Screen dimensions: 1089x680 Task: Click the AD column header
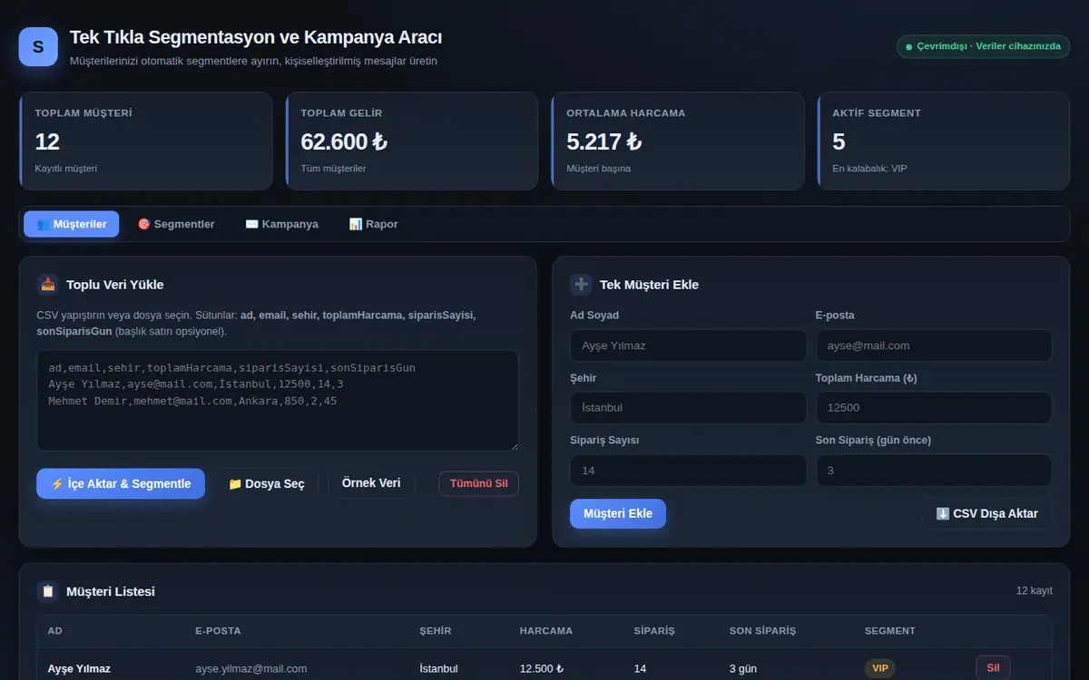click(x=55, y=631)
